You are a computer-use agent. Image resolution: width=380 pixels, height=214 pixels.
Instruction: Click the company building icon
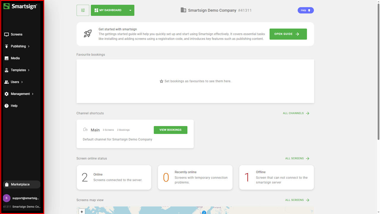pyautogui.click(x=183, y=10)
